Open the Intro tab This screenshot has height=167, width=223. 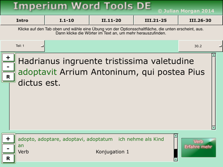click(22, 20)
